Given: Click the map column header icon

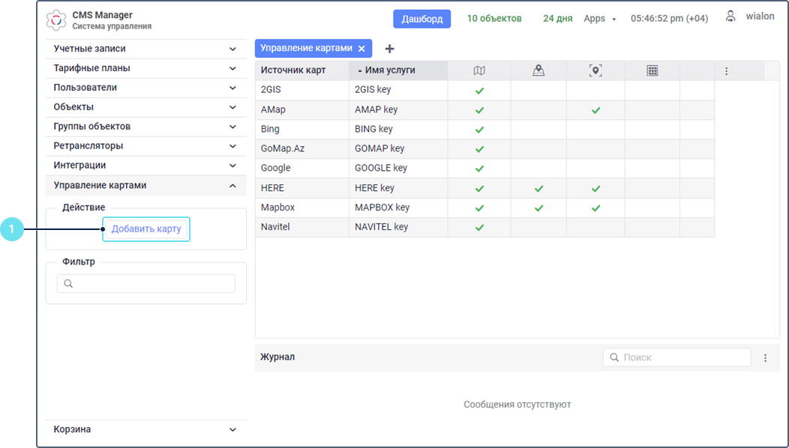Looking at the screenshot, I should click(x=479, y=70).
